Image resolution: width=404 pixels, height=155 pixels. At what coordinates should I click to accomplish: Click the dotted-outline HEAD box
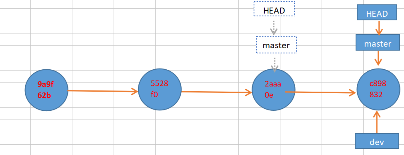(x=274, y=9)
